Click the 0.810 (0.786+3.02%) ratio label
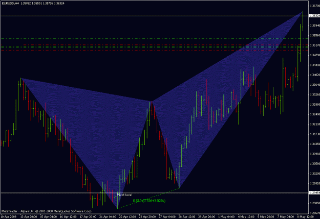320x219 pixels. (x=149, y=201)
